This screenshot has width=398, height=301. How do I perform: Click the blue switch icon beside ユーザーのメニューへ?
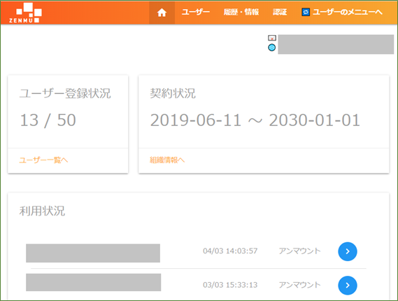pos(306,12)
